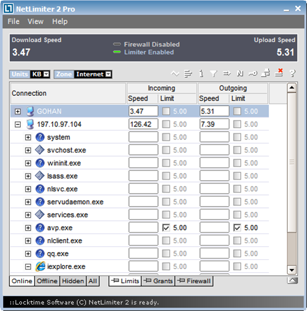Enable incoming limit for GOHAN
The width and height of the screenshot is (307, 311).
(166, 111)
